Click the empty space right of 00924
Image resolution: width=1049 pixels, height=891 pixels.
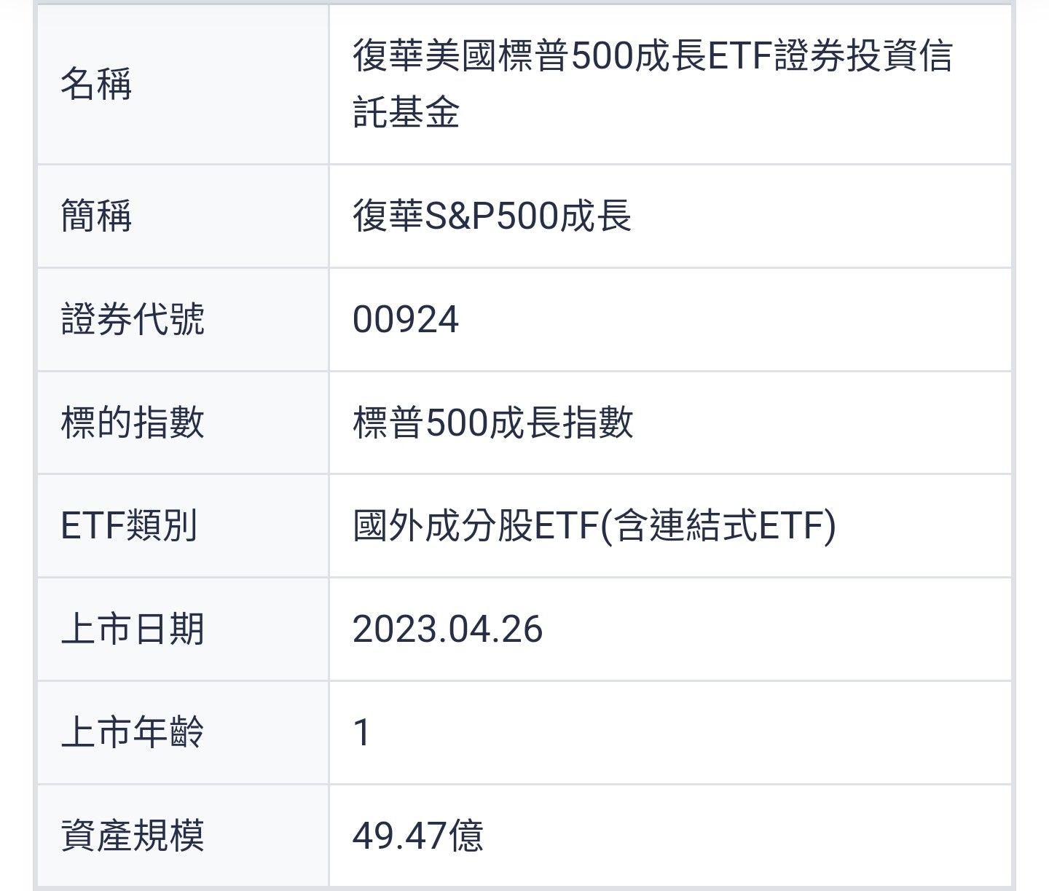coord(728,320)
